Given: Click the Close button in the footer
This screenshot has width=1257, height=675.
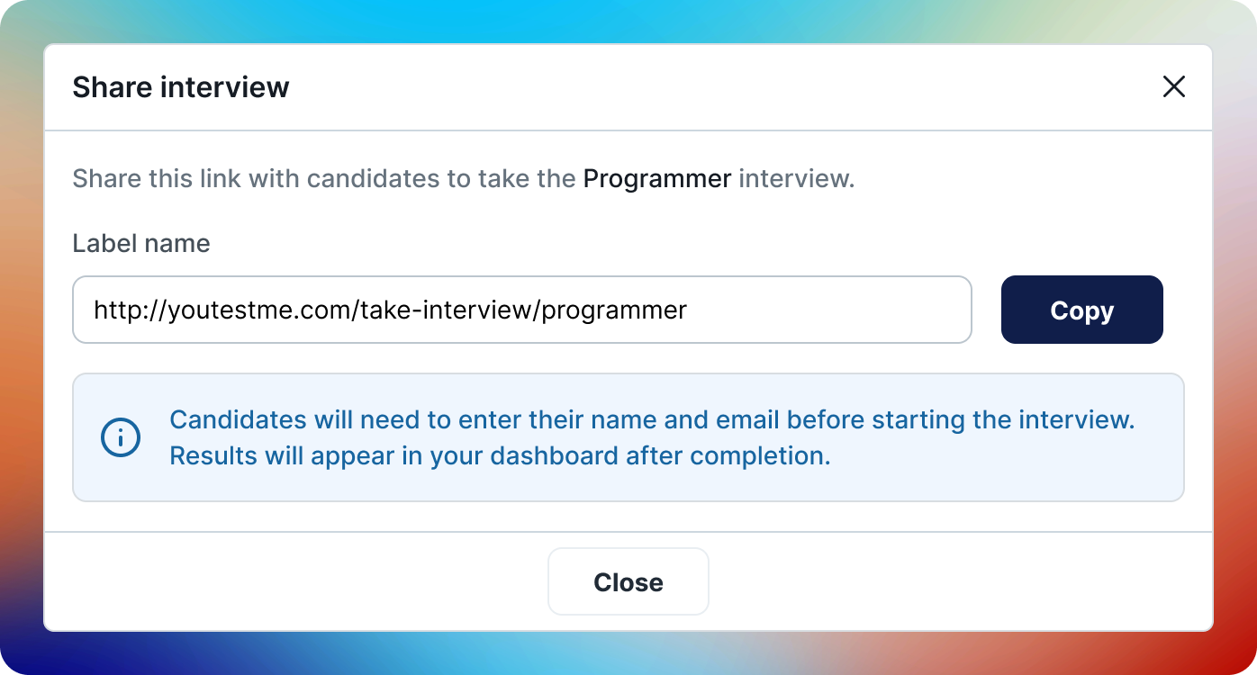Looking at the screenshot, I should [628, 581].
